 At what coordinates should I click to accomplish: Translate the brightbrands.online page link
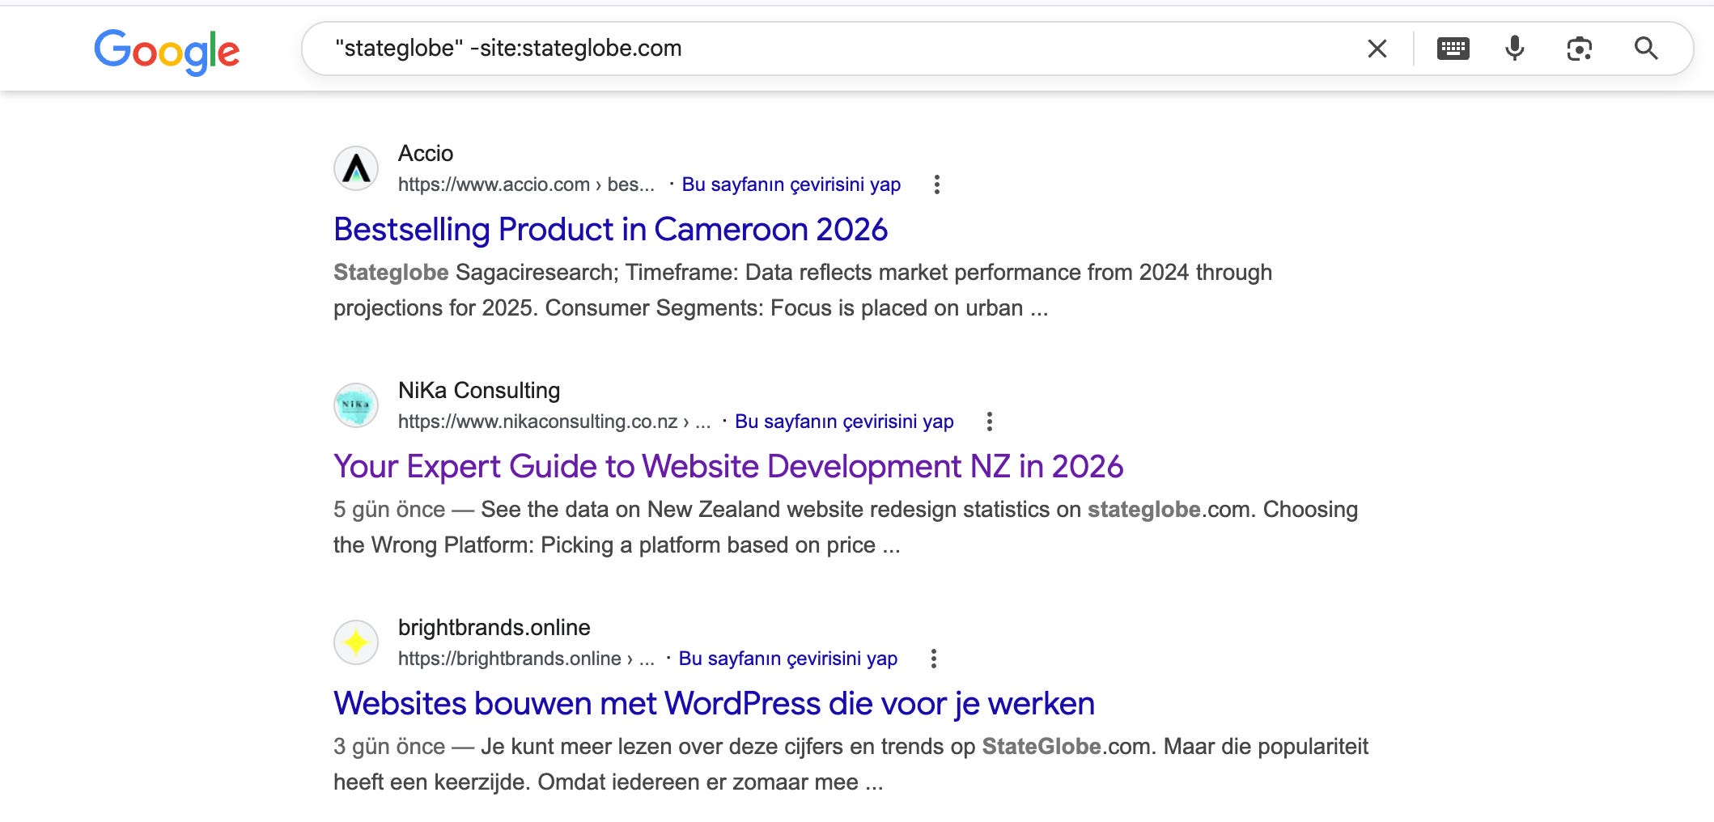pos(787,659)
